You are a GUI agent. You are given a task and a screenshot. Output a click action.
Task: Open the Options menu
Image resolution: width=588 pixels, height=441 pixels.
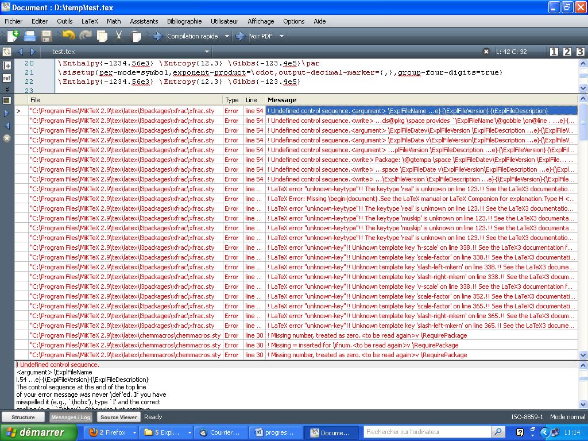293,21
